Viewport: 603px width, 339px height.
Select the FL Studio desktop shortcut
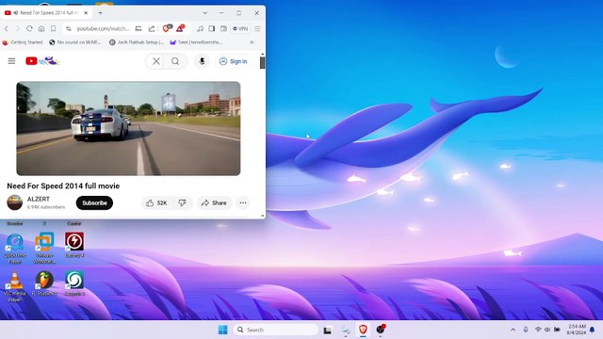click(x=44, y=283)
